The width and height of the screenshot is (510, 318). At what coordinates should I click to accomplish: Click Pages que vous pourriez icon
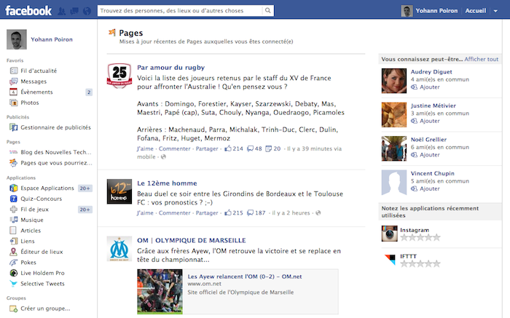pyautogui.click(x=13, y=162)
